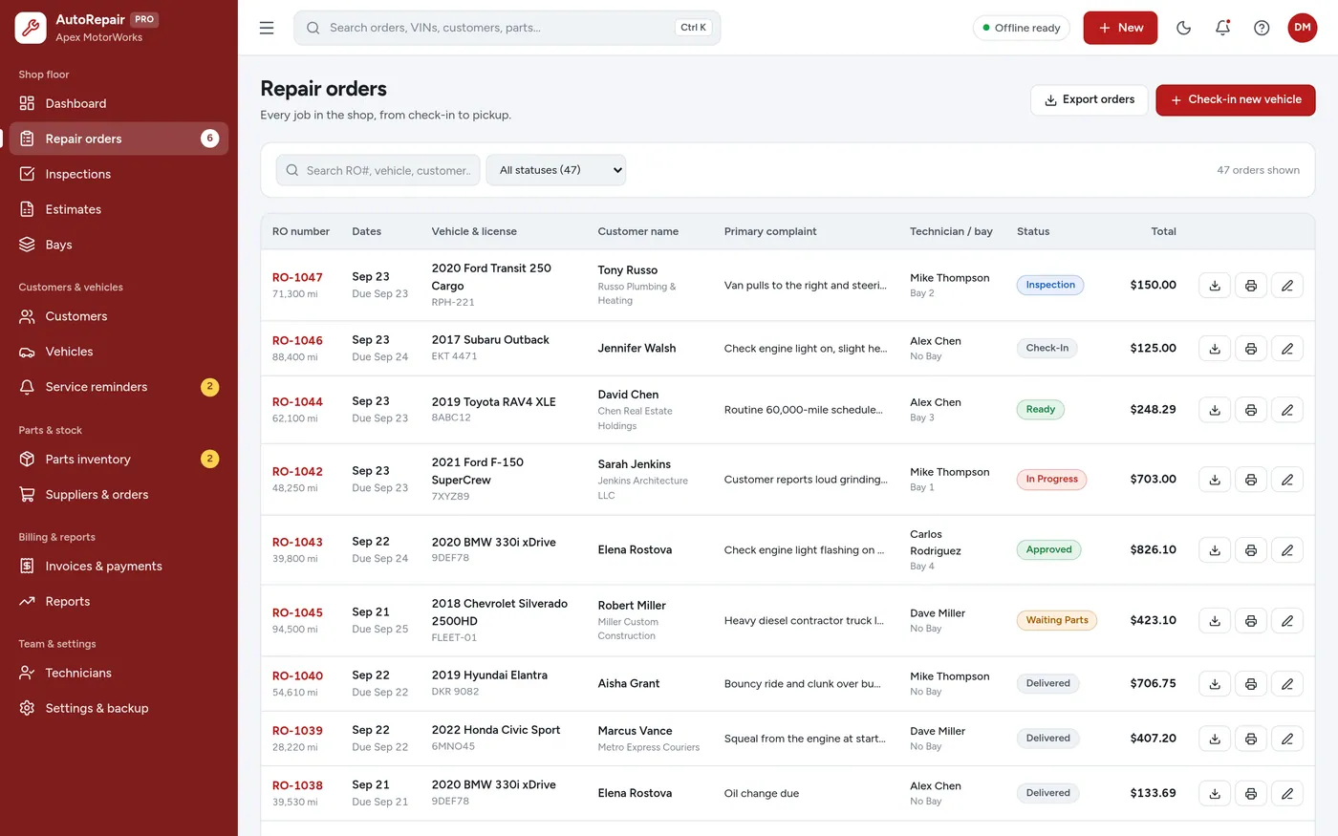The height and width of the screenshot is (836, 1338).
Task: Switch to dark mode moon icon
Action: point(1183,28)
